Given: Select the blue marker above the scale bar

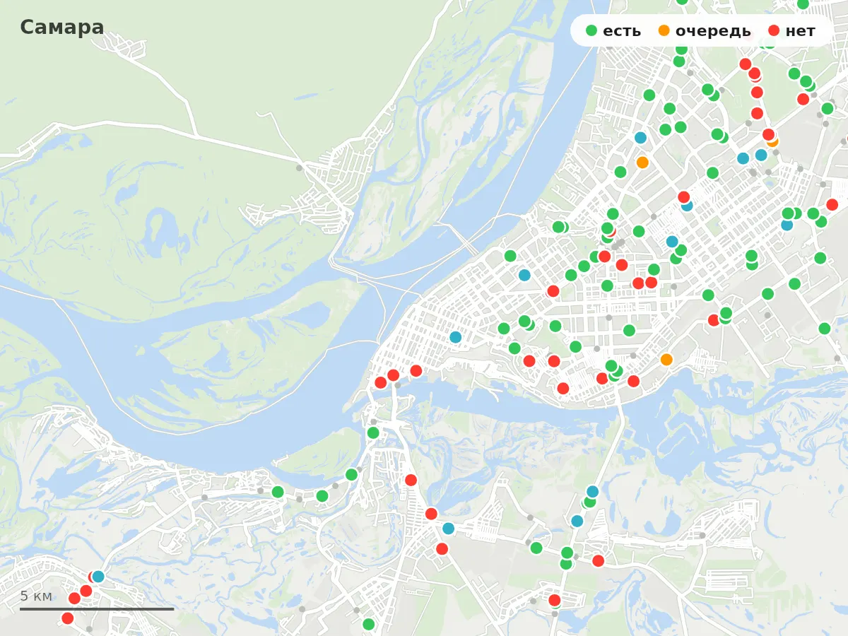Looking at the screenshot, I should [98, 577].
